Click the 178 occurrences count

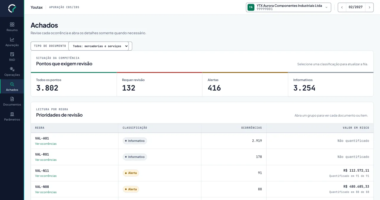[x=259, y=157]
